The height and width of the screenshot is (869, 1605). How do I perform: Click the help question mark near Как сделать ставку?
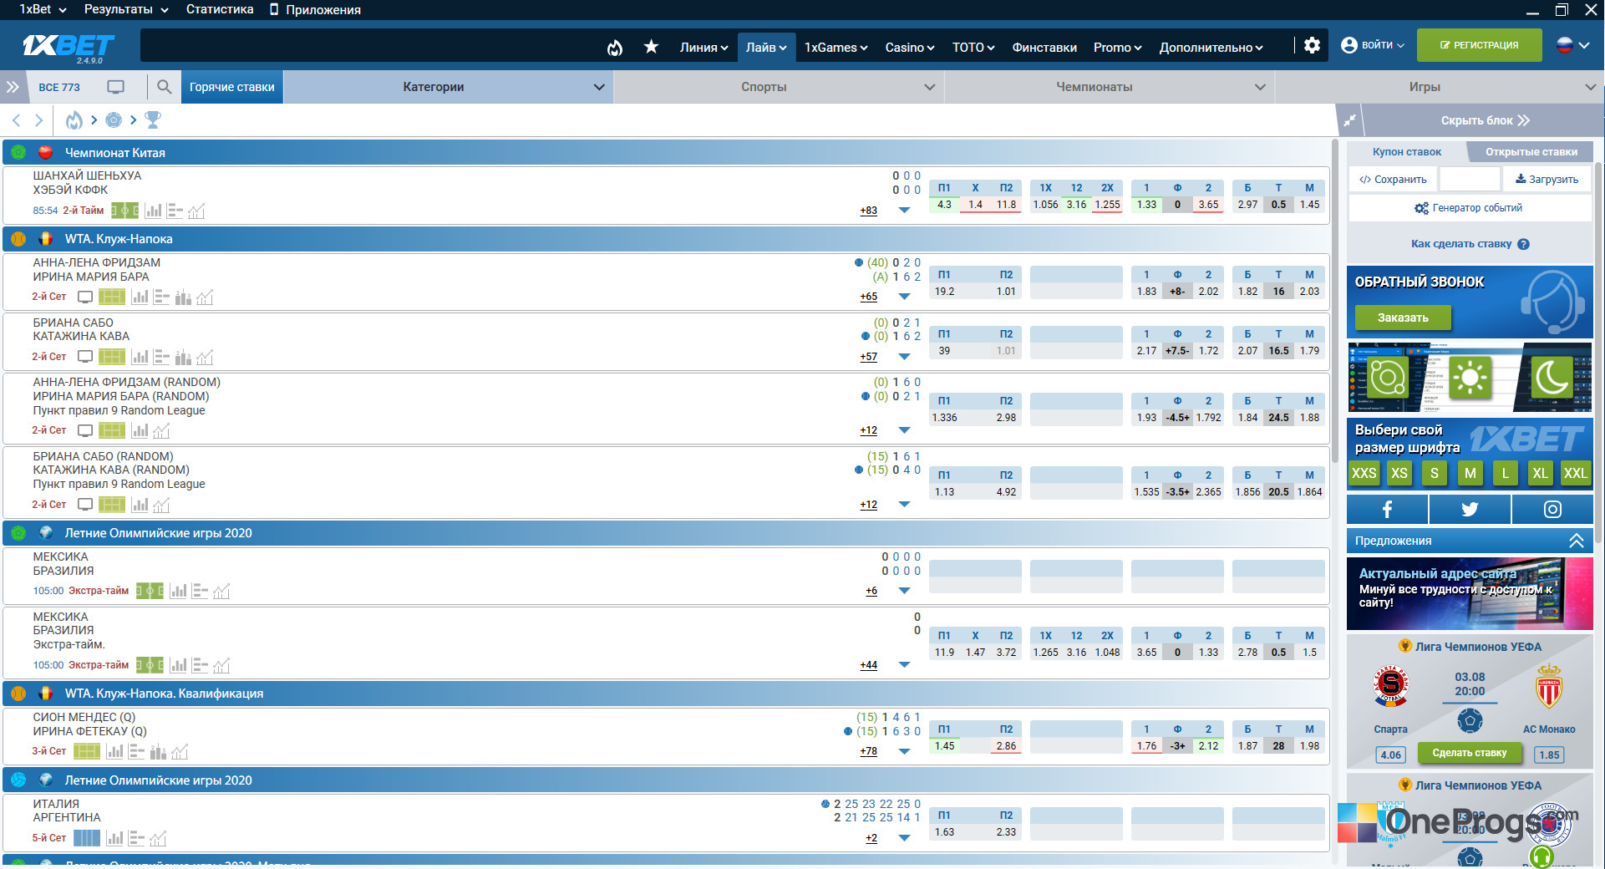pyautogui.click(x=1523, y=244)
